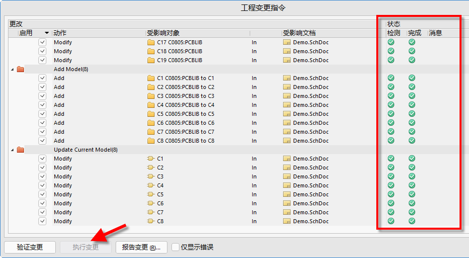Collapse the Add Model(8) group
This screenshot has height=258, width=469.
pos(12,69)
